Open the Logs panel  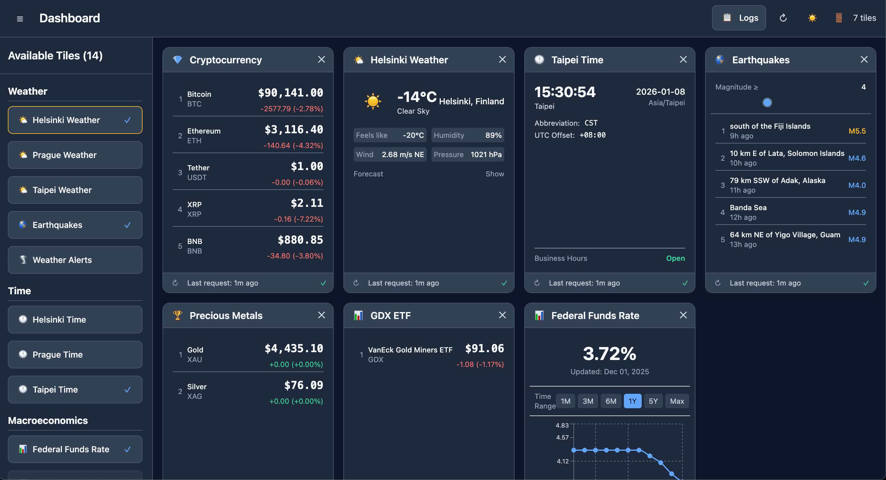pos(739,17)
